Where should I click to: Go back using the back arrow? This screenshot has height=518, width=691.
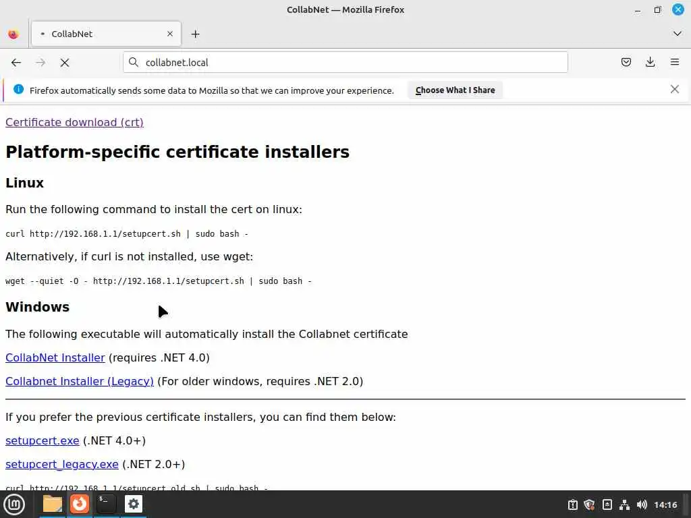pos(16,63)
